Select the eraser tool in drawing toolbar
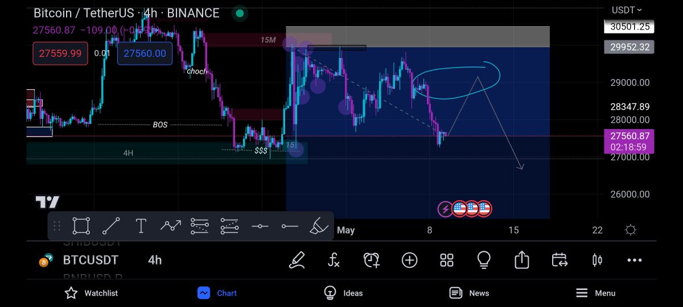This screenshot has height=307, width=683. click(319, 226)
